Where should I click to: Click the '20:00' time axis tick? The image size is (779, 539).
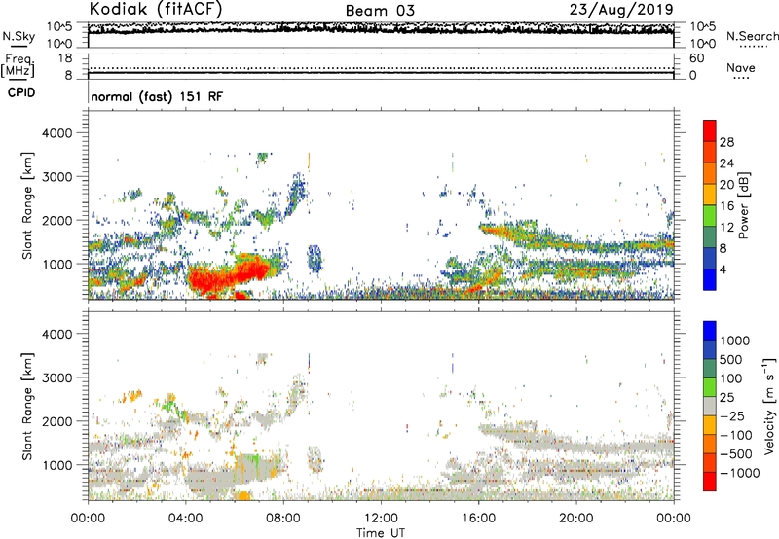575,519
